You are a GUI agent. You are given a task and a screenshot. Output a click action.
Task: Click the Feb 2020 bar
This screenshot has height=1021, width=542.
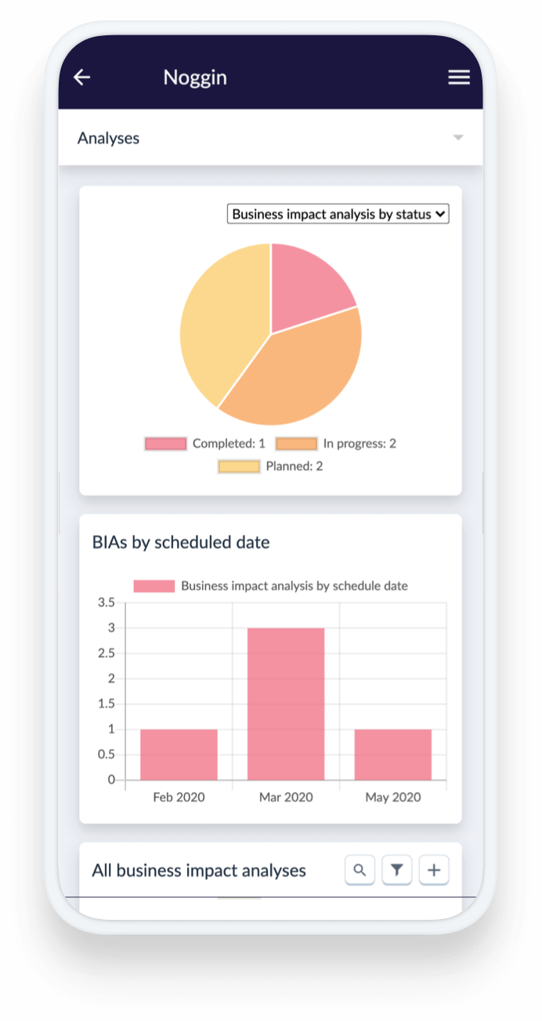pos(179,754)
